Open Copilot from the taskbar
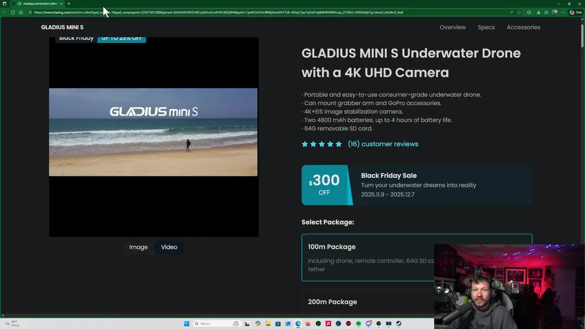Image resolution: width=585 pixels, height=329 pixels. tap(258, 324)
